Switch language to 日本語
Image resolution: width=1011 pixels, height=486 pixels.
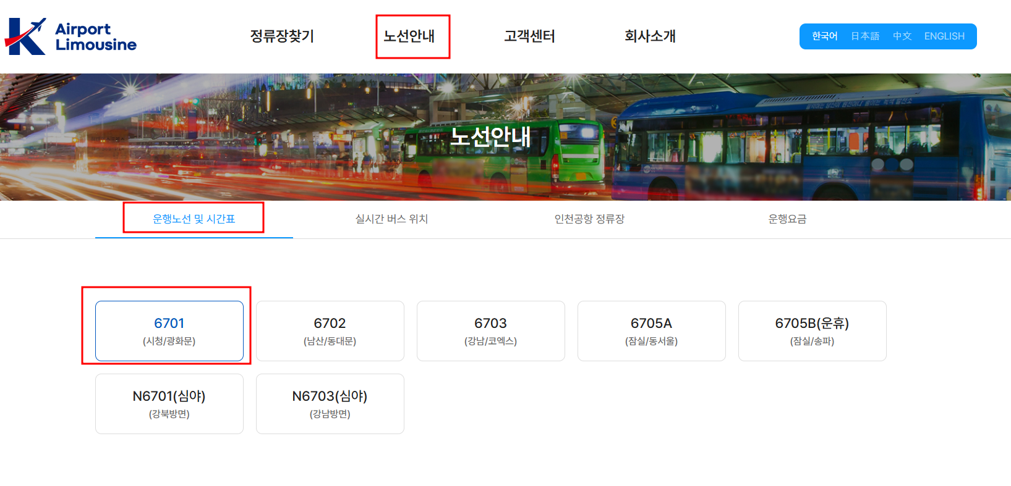[865, 36]
